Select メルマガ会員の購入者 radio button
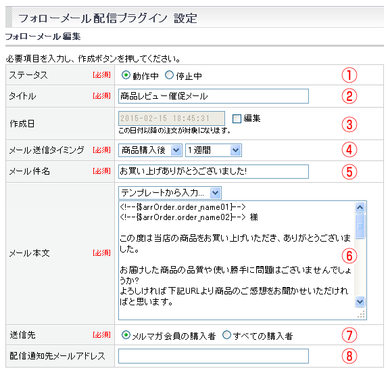 point(126,335)
